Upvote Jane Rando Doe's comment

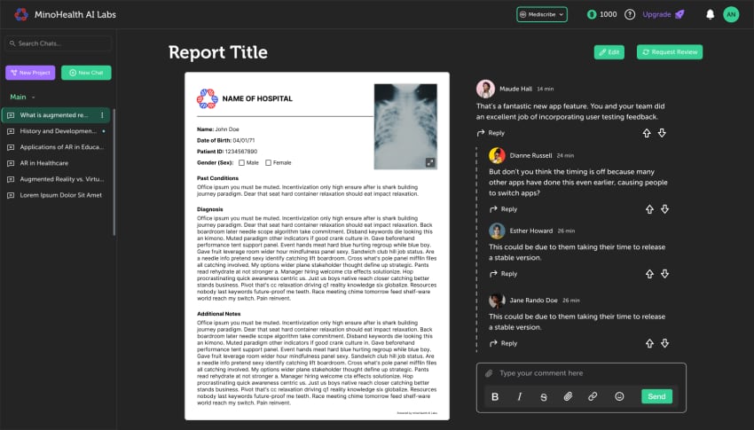(x=649, y=343)
